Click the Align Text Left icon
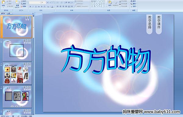 58,6
